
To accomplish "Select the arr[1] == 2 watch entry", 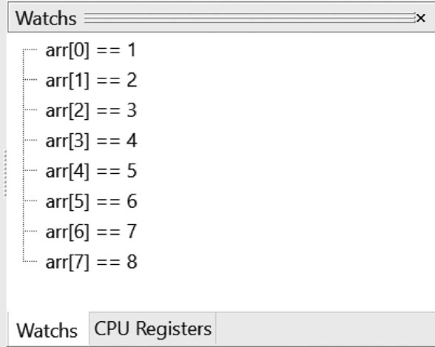I will pos(91,80).
